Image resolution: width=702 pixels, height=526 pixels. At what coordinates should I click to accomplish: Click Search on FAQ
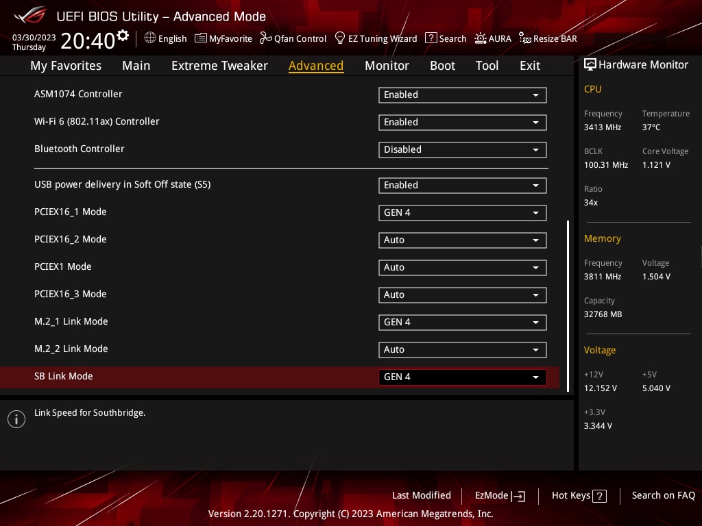click(663, 496)
